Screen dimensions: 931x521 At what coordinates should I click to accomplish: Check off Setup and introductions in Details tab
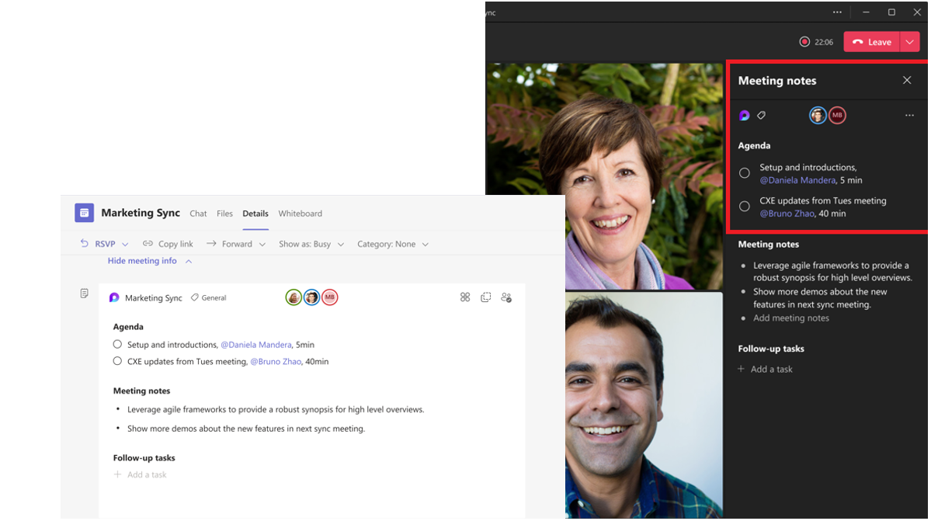[x=118, y=344]
